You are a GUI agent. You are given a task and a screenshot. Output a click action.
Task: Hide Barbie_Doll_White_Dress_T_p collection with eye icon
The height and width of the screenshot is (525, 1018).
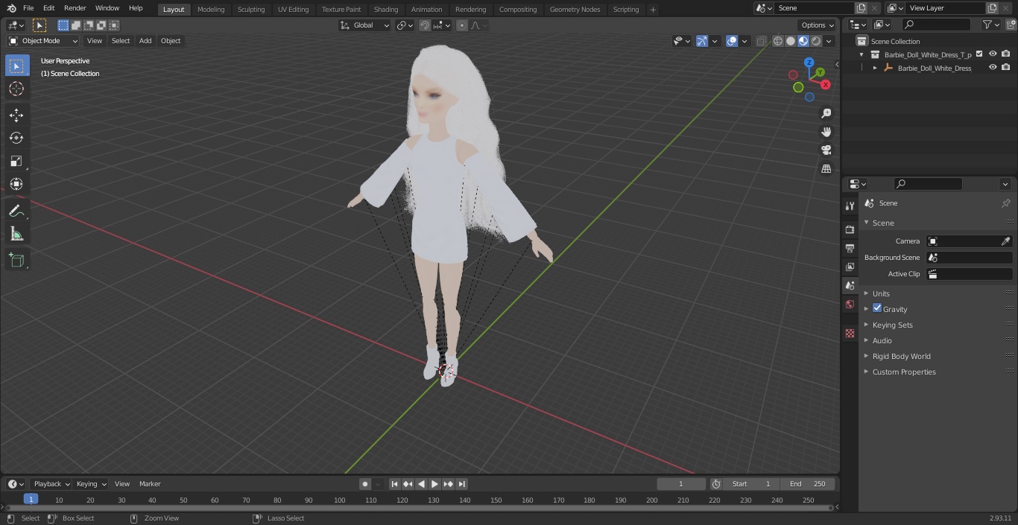click(x=993, y=54)
